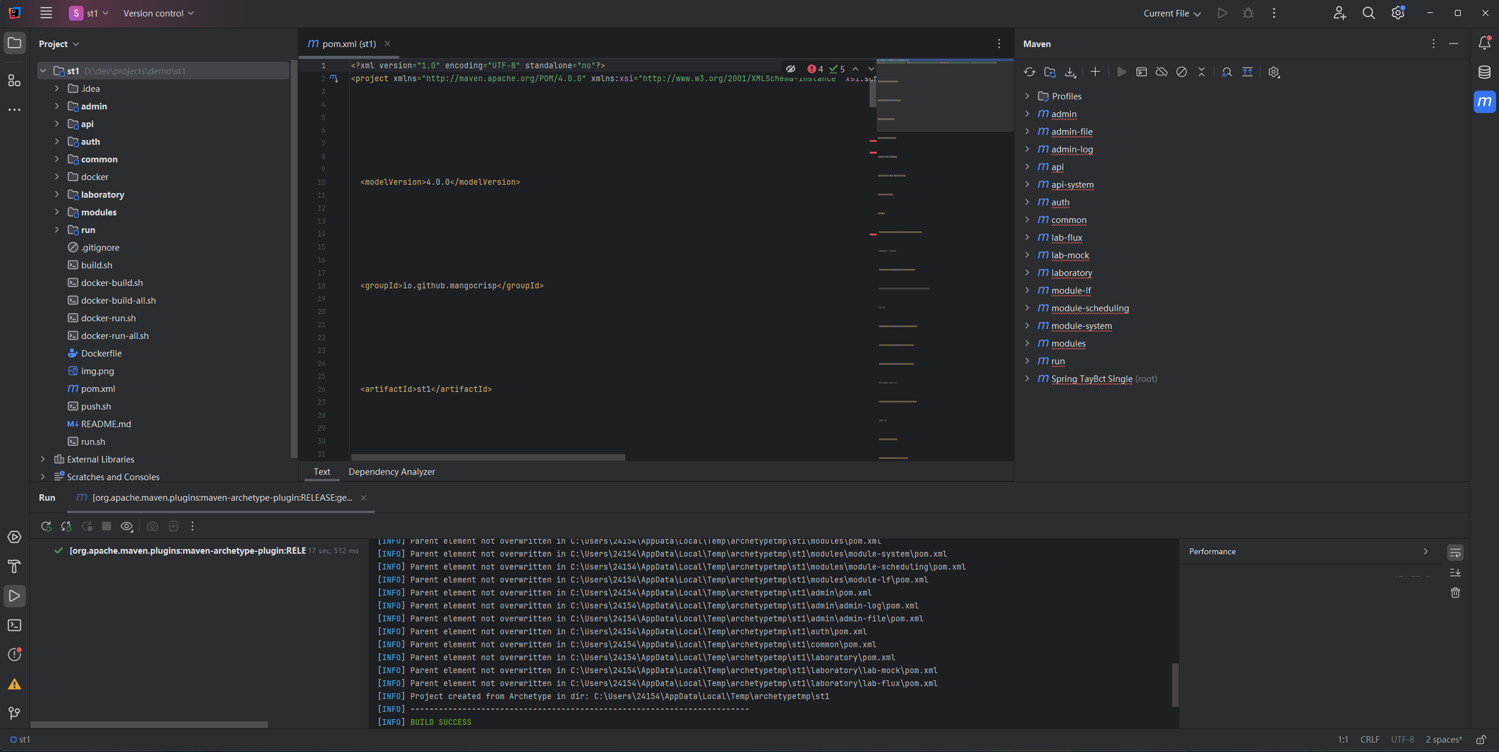Open st1 project dropdown
The height and width of the screenshot is (752, 1499).
coord(89,13)
